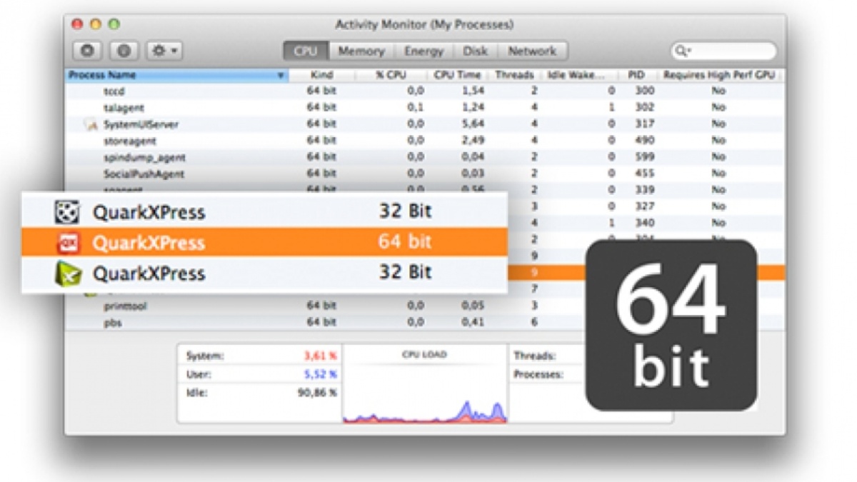The image size is (857, 482).
Task: Open the Disk tab
Action: [473, 51]
